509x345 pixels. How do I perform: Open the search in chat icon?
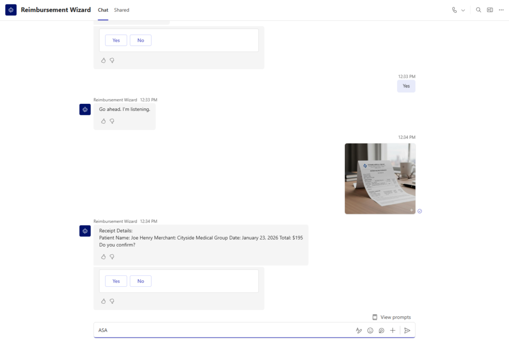pos(478,10)
